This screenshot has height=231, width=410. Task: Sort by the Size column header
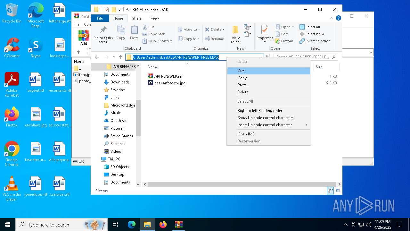click(319, 67)
